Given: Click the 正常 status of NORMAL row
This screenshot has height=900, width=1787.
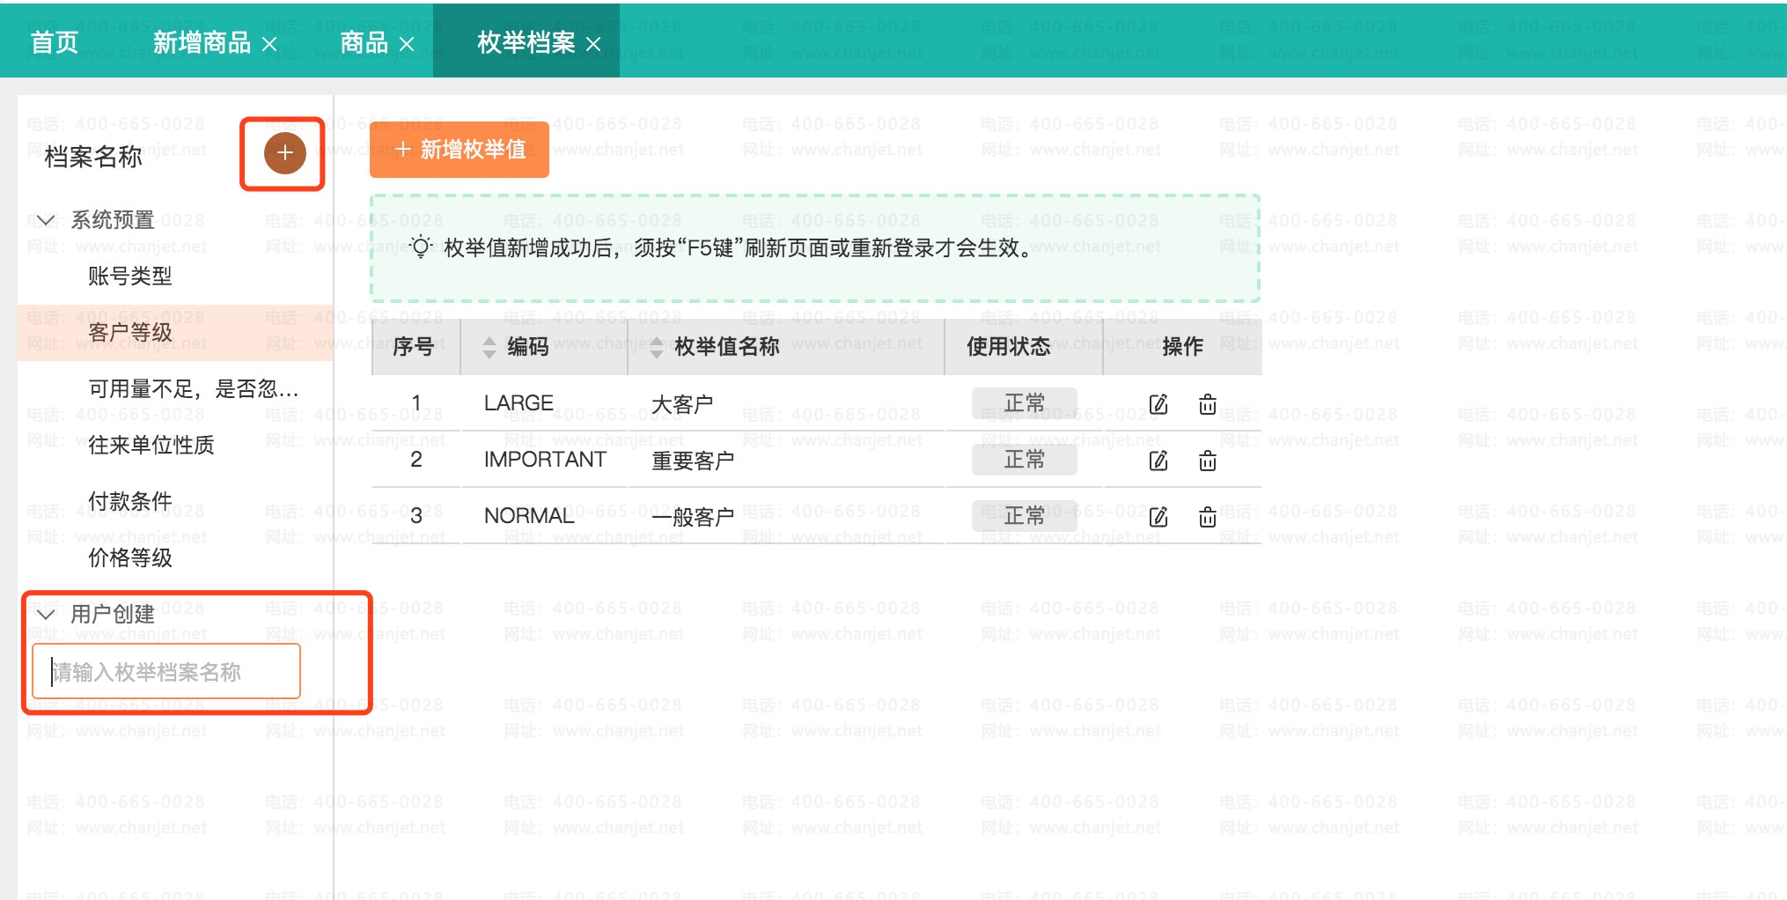Looking at the screenshot, I should click(1025, 516).
